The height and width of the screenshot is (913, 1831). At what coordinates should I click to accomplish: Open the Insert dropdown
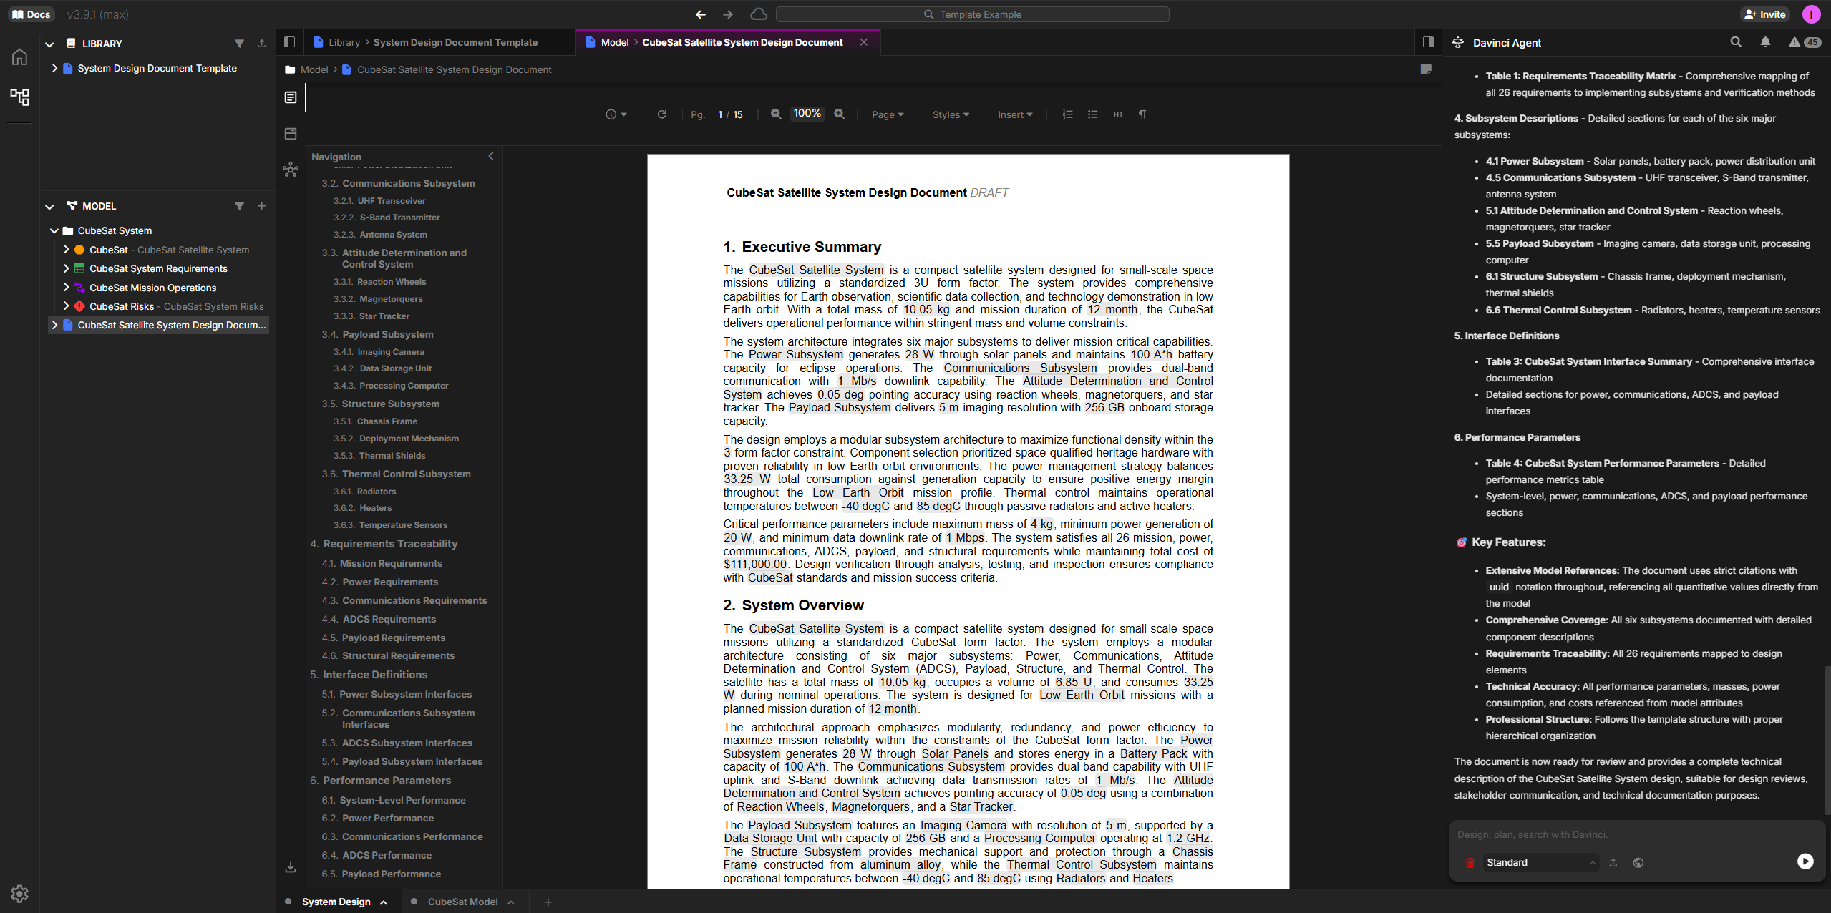click(1014, 114)
